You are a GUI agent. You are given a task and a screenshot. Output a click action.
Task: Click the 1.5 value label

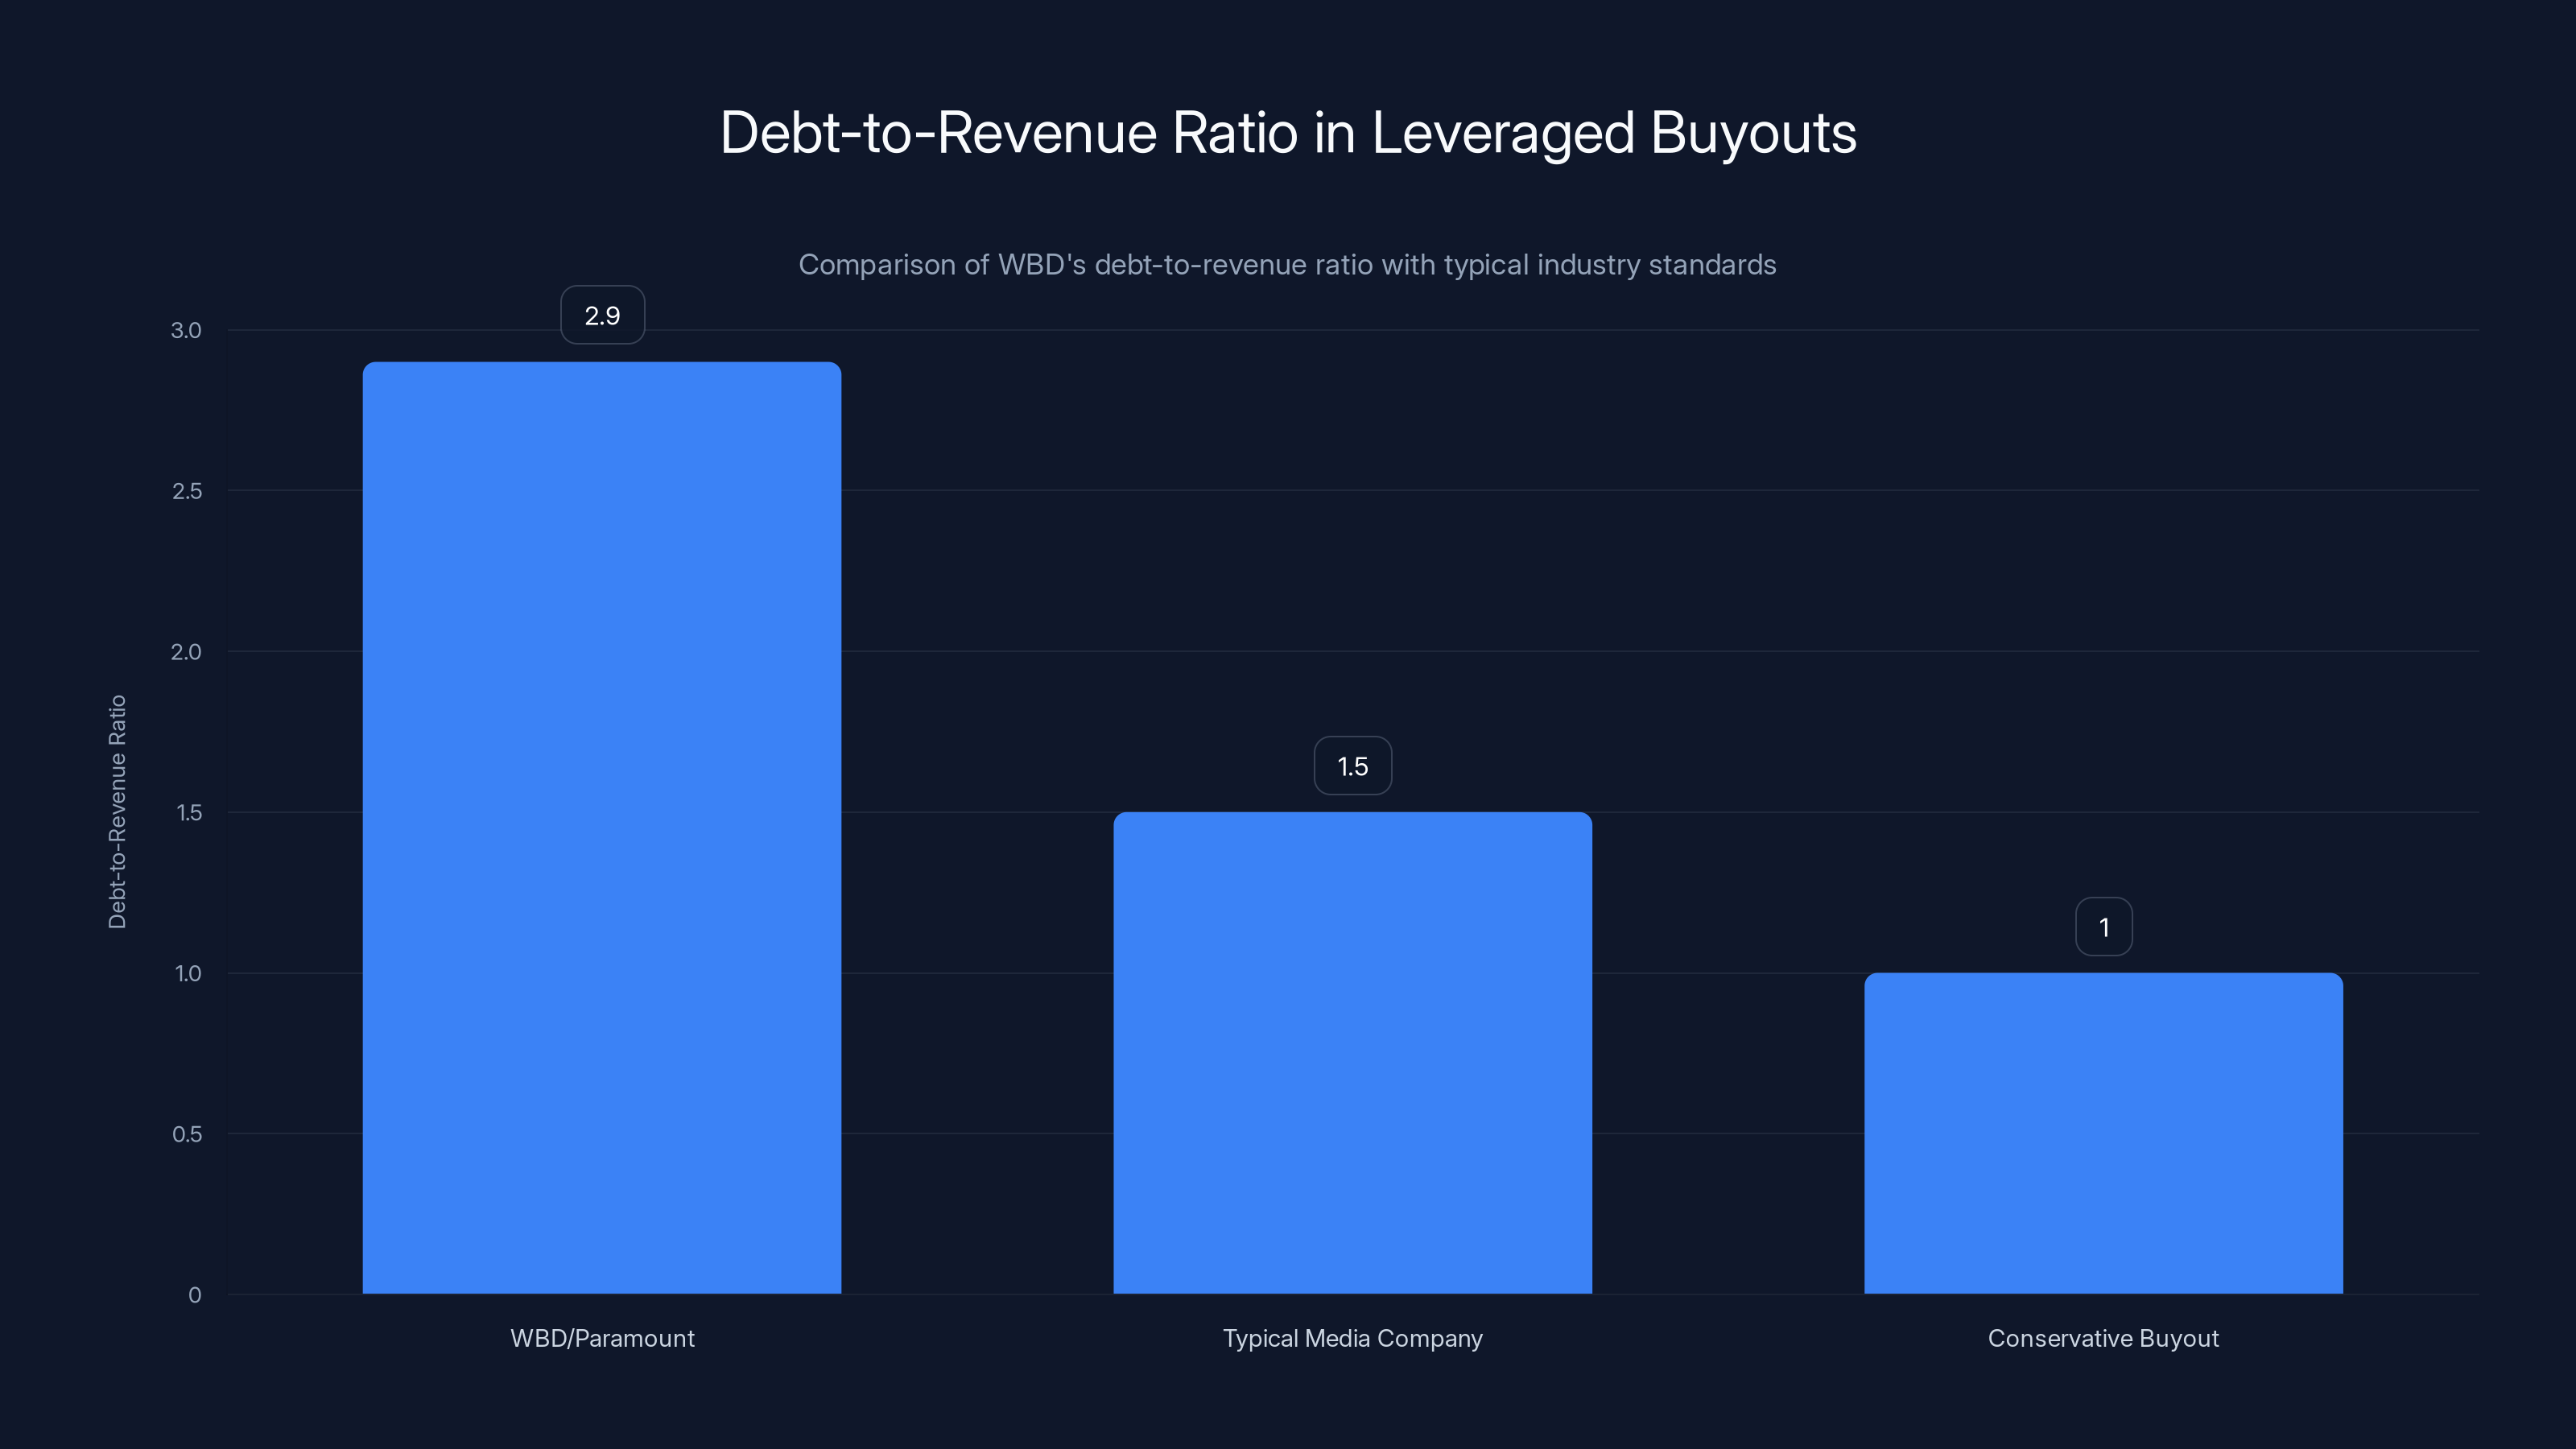coord(1352,765)
